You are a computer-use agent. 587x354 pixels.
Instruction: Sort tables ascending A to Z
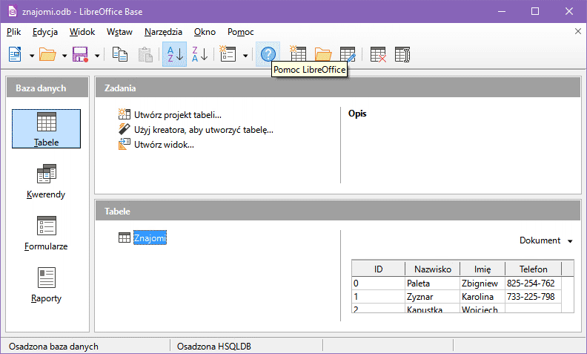pos(174,54)
